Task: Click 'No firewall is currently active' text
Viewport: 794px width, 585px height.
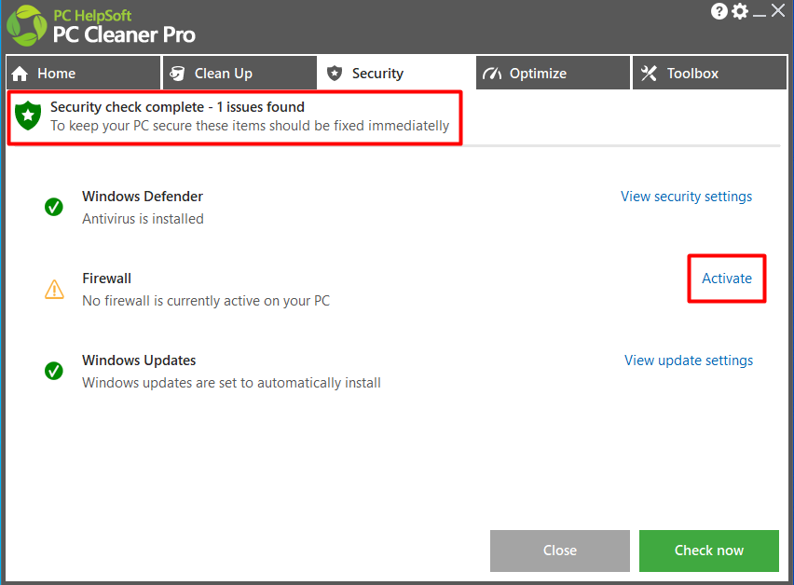Action: [206, 301]
